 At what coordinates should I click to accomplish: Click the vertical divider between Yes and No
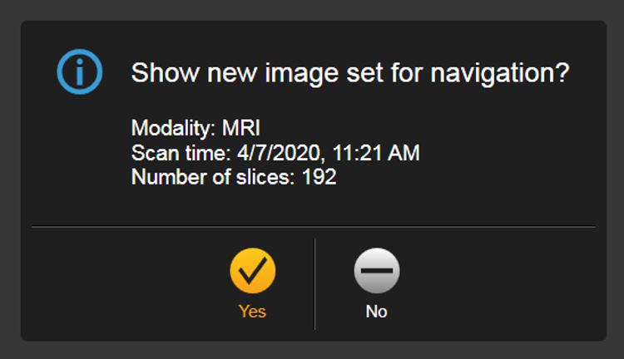point(314,284)
